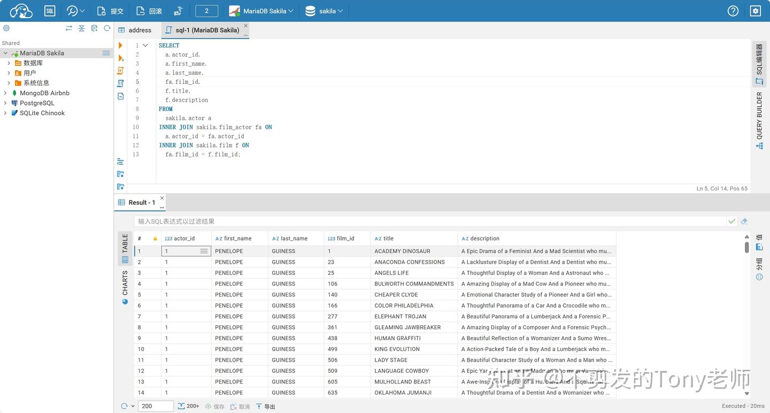This screenshot has height=413, width=770.
Task: Refresh the result set
Action: coord(124,406)
